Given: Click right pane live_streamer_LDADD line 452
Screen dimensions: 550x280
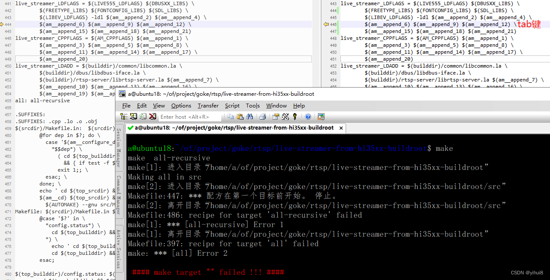Looking at the screenshot, I should (424, 66).
